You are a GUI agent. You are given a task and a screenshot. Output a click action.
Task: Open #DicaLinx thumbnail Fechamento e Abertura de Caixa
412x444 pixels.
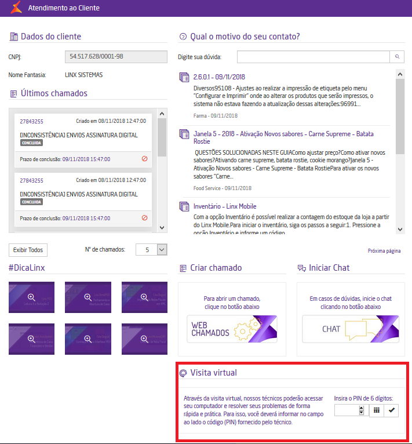[x=88, y=297]
